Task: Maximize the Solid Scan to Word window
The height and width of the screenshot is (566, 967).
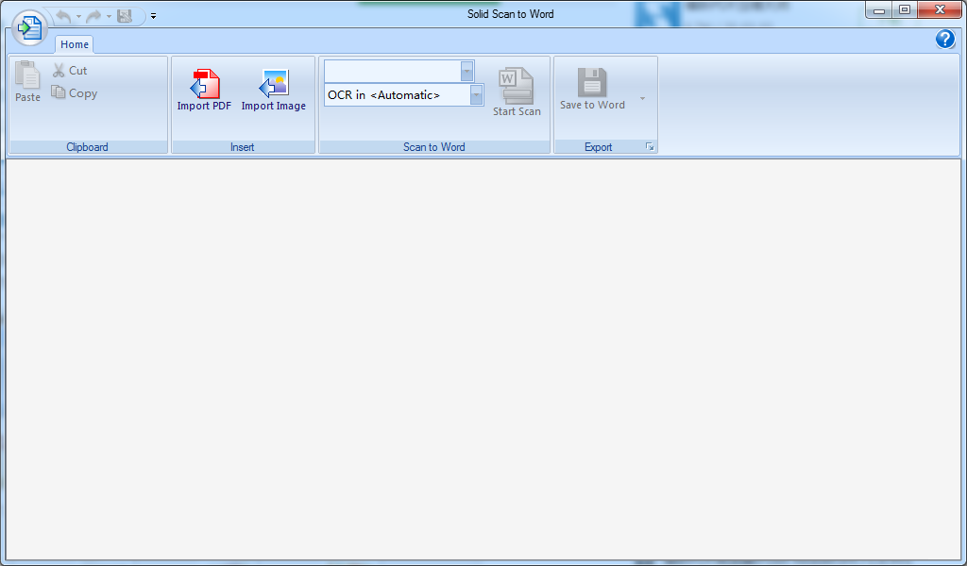Action: pos(905,9)
